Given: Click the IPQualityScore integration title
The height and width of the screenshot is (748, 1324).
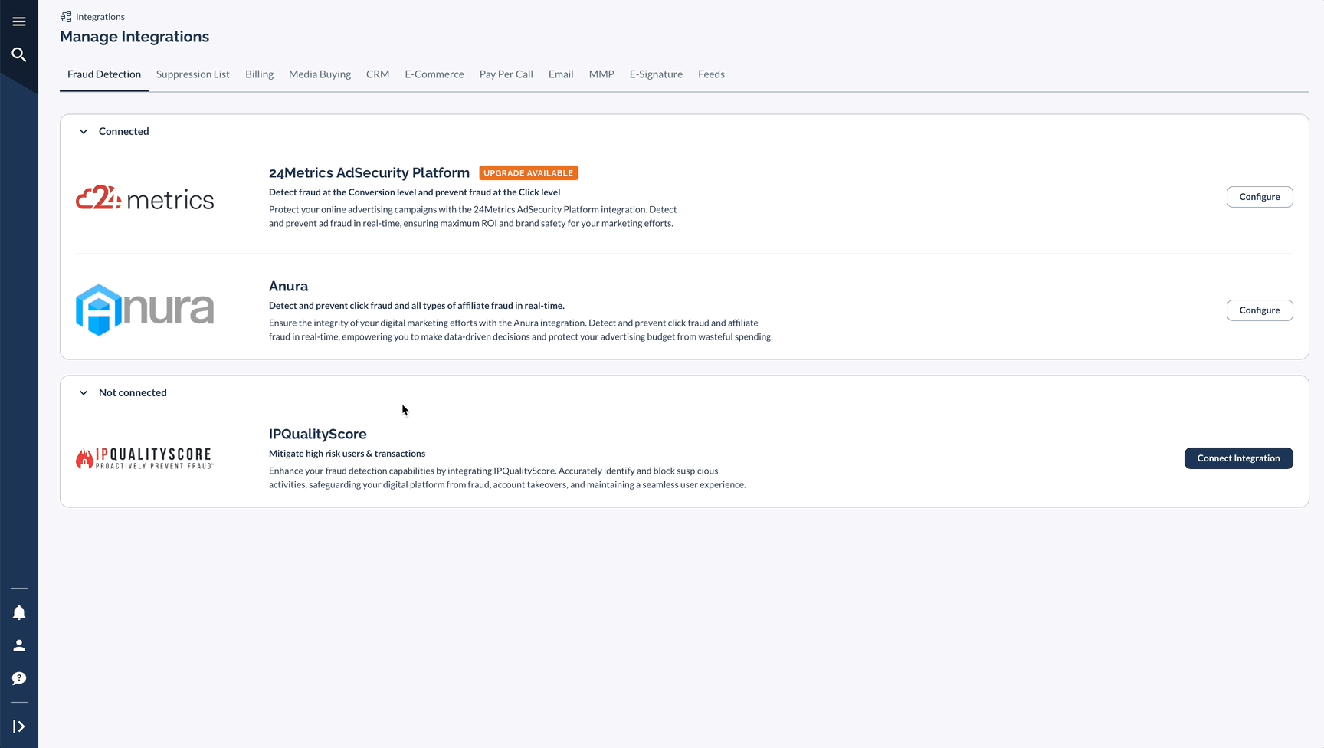Looking at the screenshot, I should tap(318, 435).
